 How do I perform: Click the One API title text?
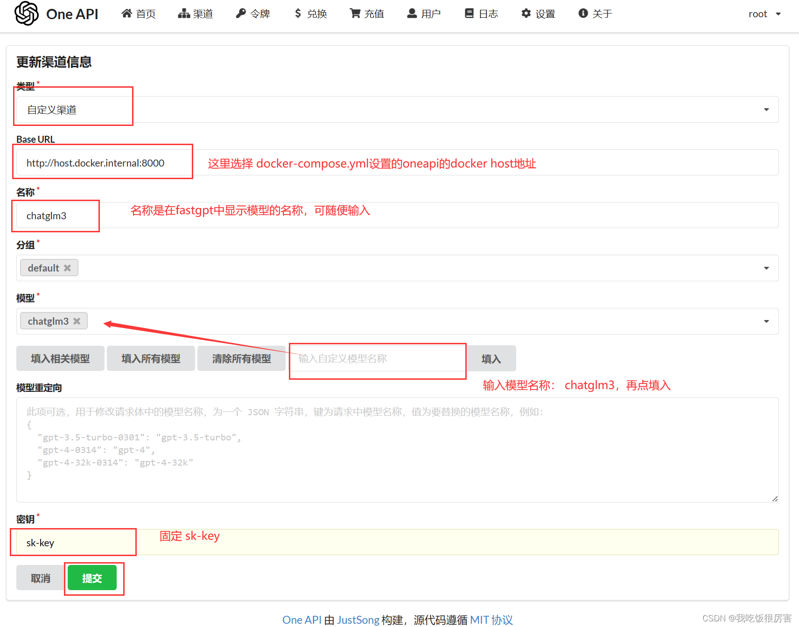[72, 14]
